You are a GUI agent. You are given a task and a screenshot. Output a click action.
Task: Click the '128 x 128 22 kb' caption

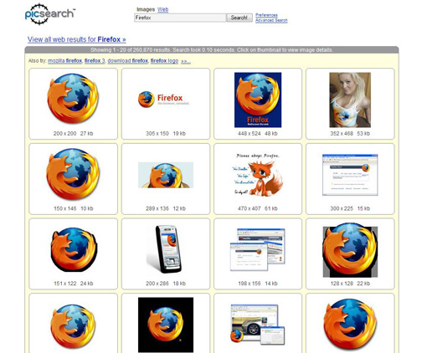(x=350, y=284)
